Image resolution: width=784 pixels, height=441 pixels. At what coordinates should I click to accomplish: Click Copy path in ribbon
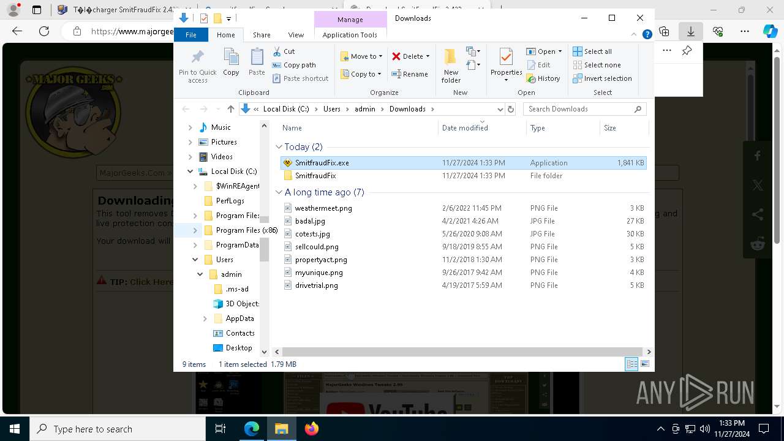pos(294,65)
